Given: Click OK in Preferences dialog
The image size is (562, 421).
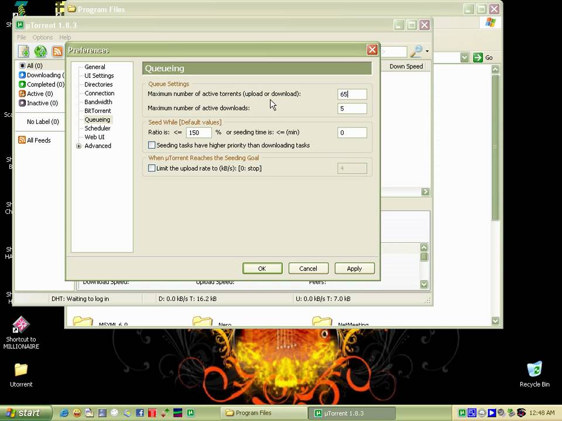Looking at the screenshot, I should pyautogui.click(x=262, y=268).
